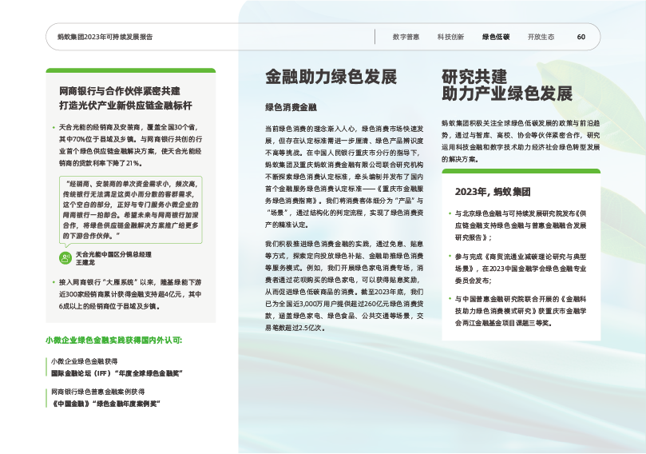Select the highlighted 绿色低碳 tab
The width and height of the screenshot is (646, 454).
tap(496, 37)
